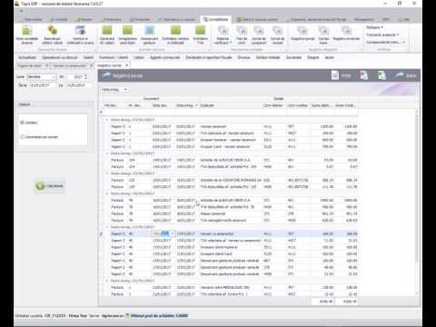Open Operatiuni cu stocuri menu
The width and height of the screenshot is (436, 327).
click(x=60, y=57)
